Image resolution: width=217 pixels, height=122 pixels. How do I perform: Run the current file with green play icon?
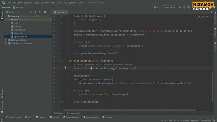click(180, 7)
